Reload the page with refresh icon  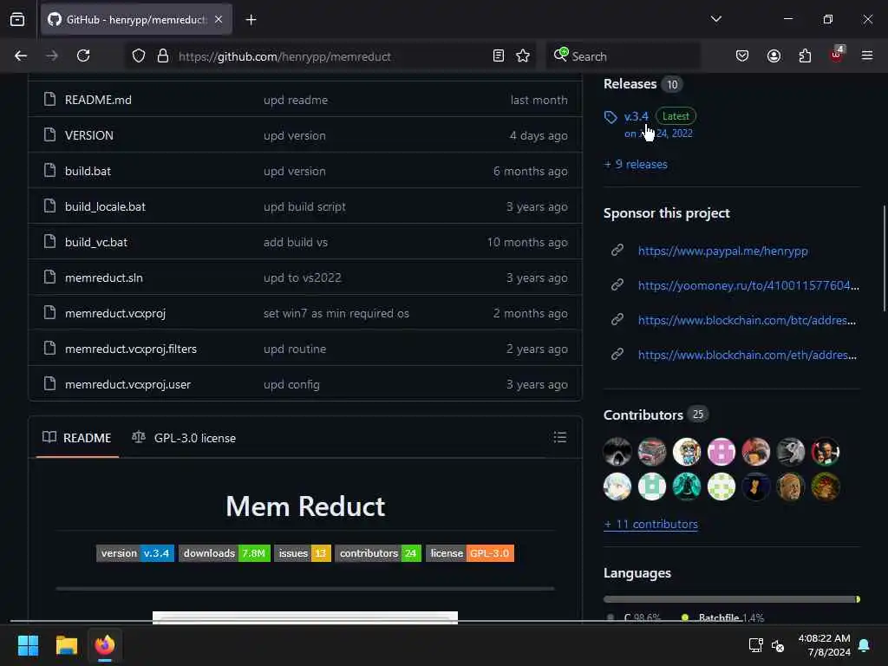83,56
